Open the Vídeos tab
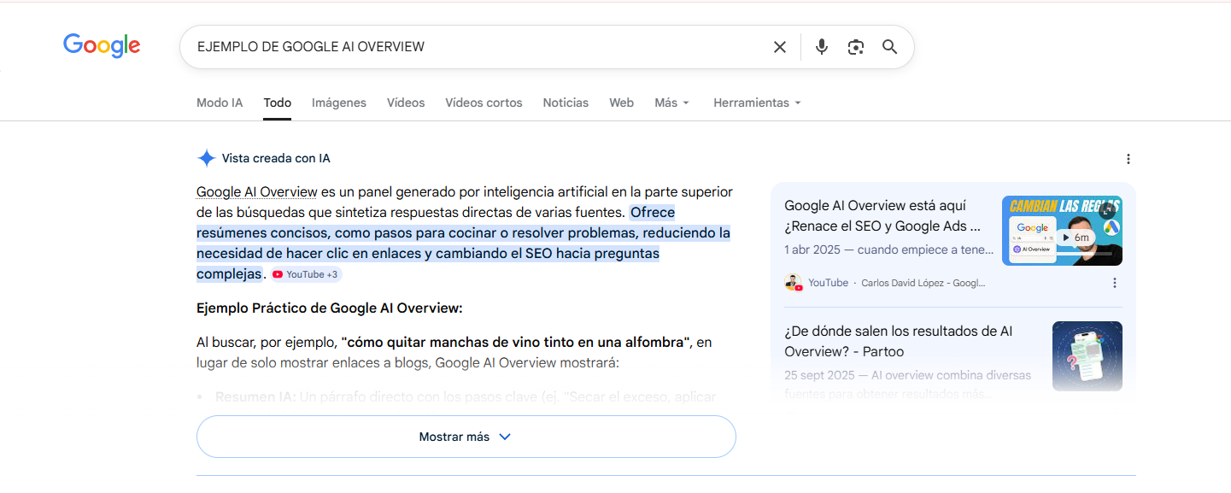 click(x=406, y=103)
